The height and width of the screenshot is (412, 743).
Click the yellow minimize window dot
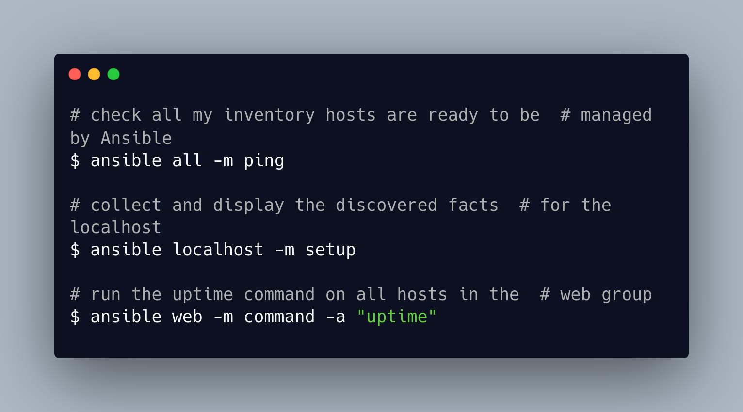(x=94, y=74)
